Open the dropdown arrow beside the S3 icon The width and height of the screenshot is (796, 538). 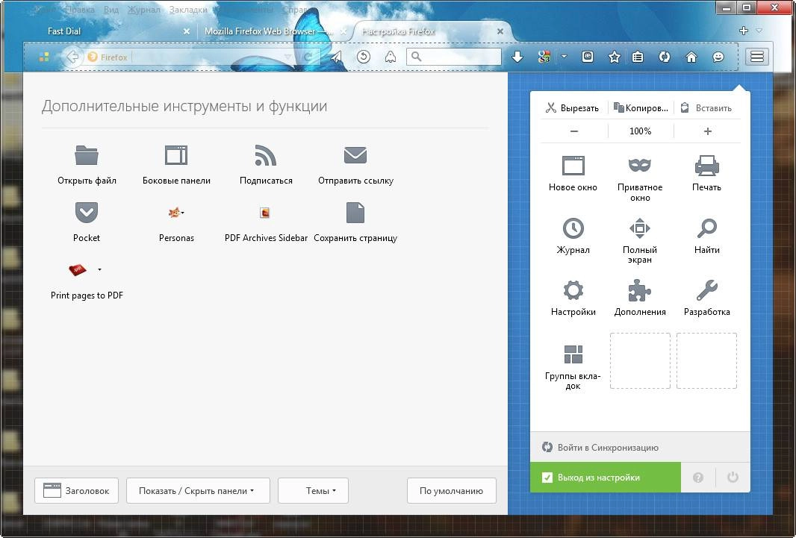[x=564, y=57]
